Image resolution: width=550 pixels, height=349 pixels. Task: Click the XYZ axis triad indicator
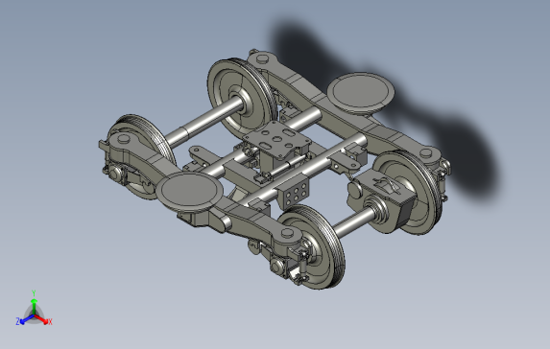34,309
